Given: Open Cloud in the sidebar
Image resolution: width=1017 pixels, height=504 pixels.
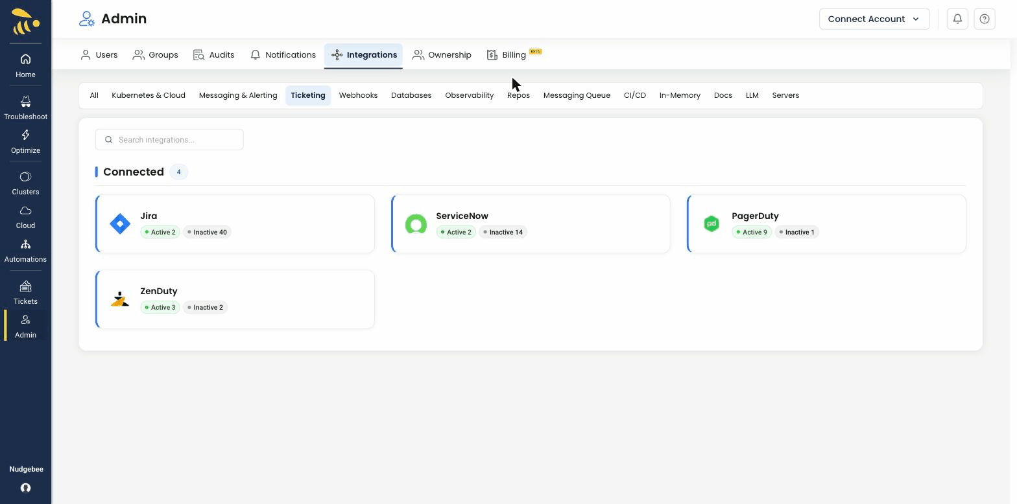Looking at the screenshot, I should (x=25, y=217).
